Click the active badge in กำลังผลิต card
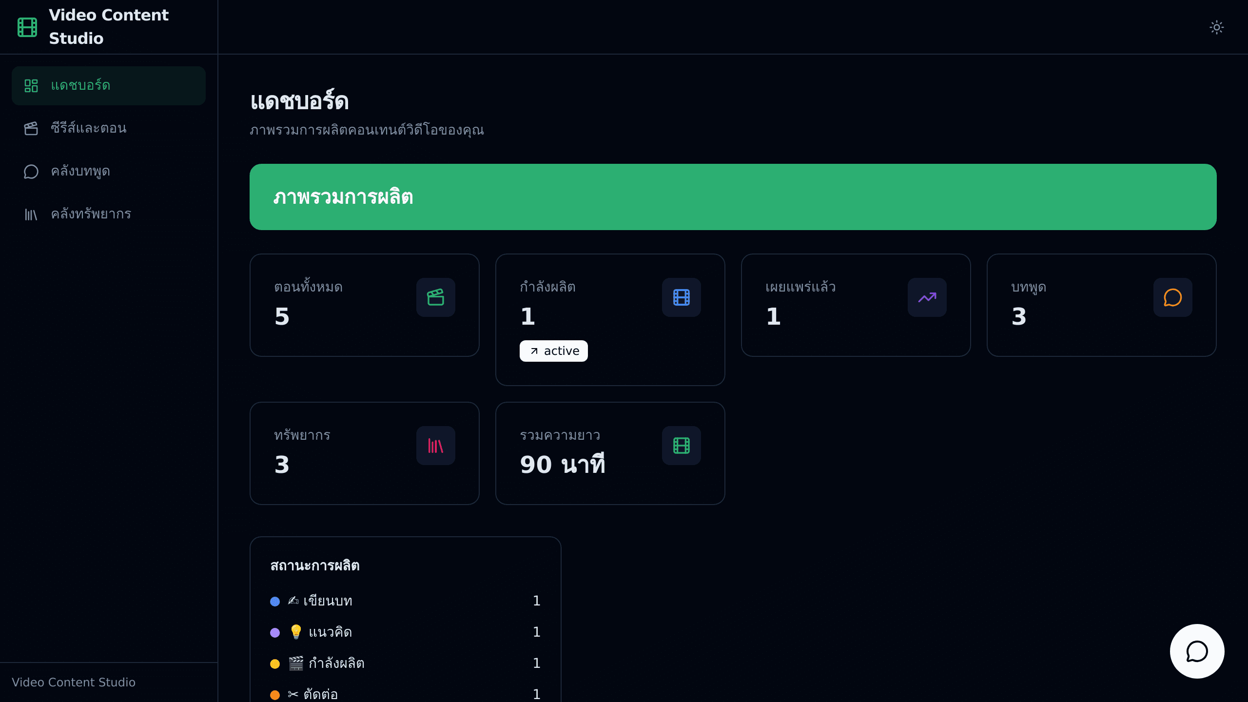The image size is (1248, 702). click(554, 351)
